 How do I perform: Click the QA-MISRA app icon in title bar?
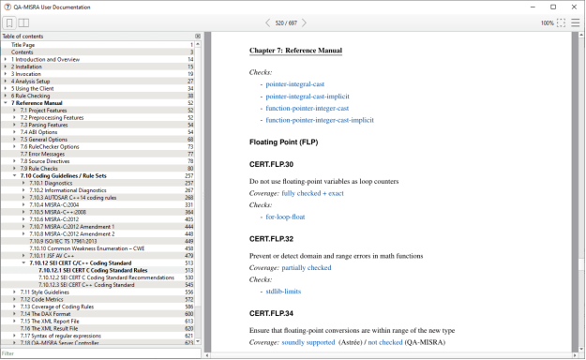pyautogui.click(x=8, y=7)
